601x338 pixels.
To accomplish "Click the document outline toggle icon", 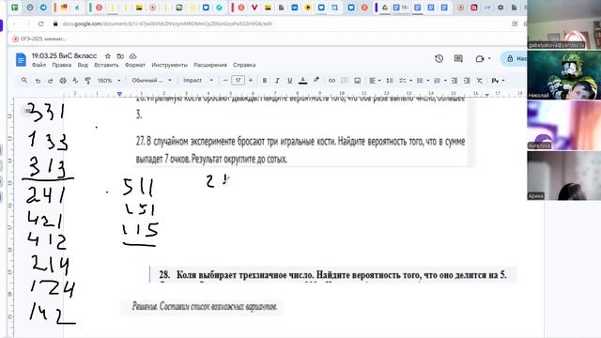I will 27,111.
